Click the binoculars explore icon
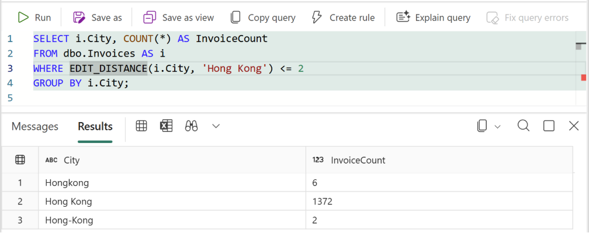Viewport: 589px width, 233px height. [191, 126]
